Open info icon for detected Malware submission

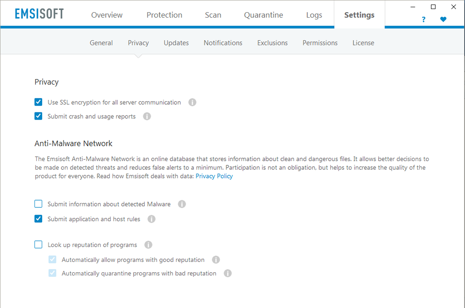[x=182, y=204]
